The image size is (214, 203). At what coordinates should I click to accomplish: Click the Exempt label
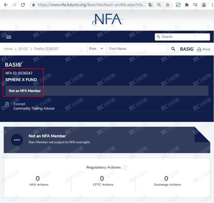pos(19,104)
